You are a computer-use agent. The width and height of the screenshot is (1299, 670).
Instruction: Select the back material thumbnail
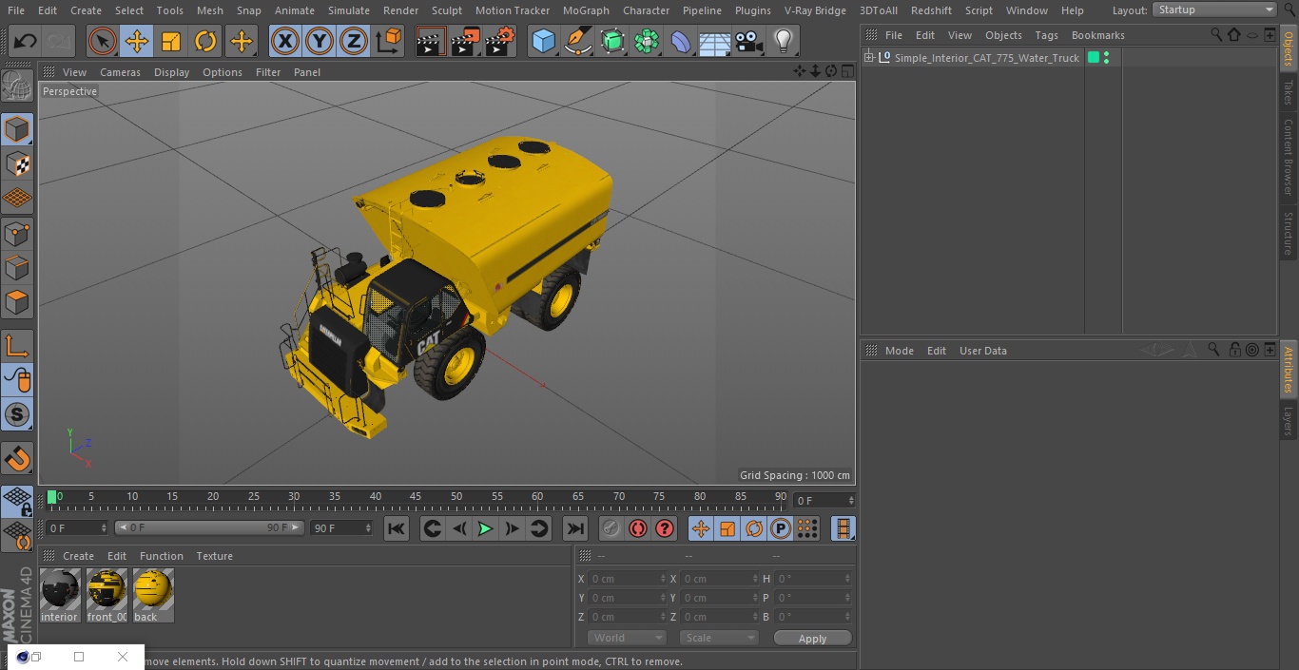153,596
